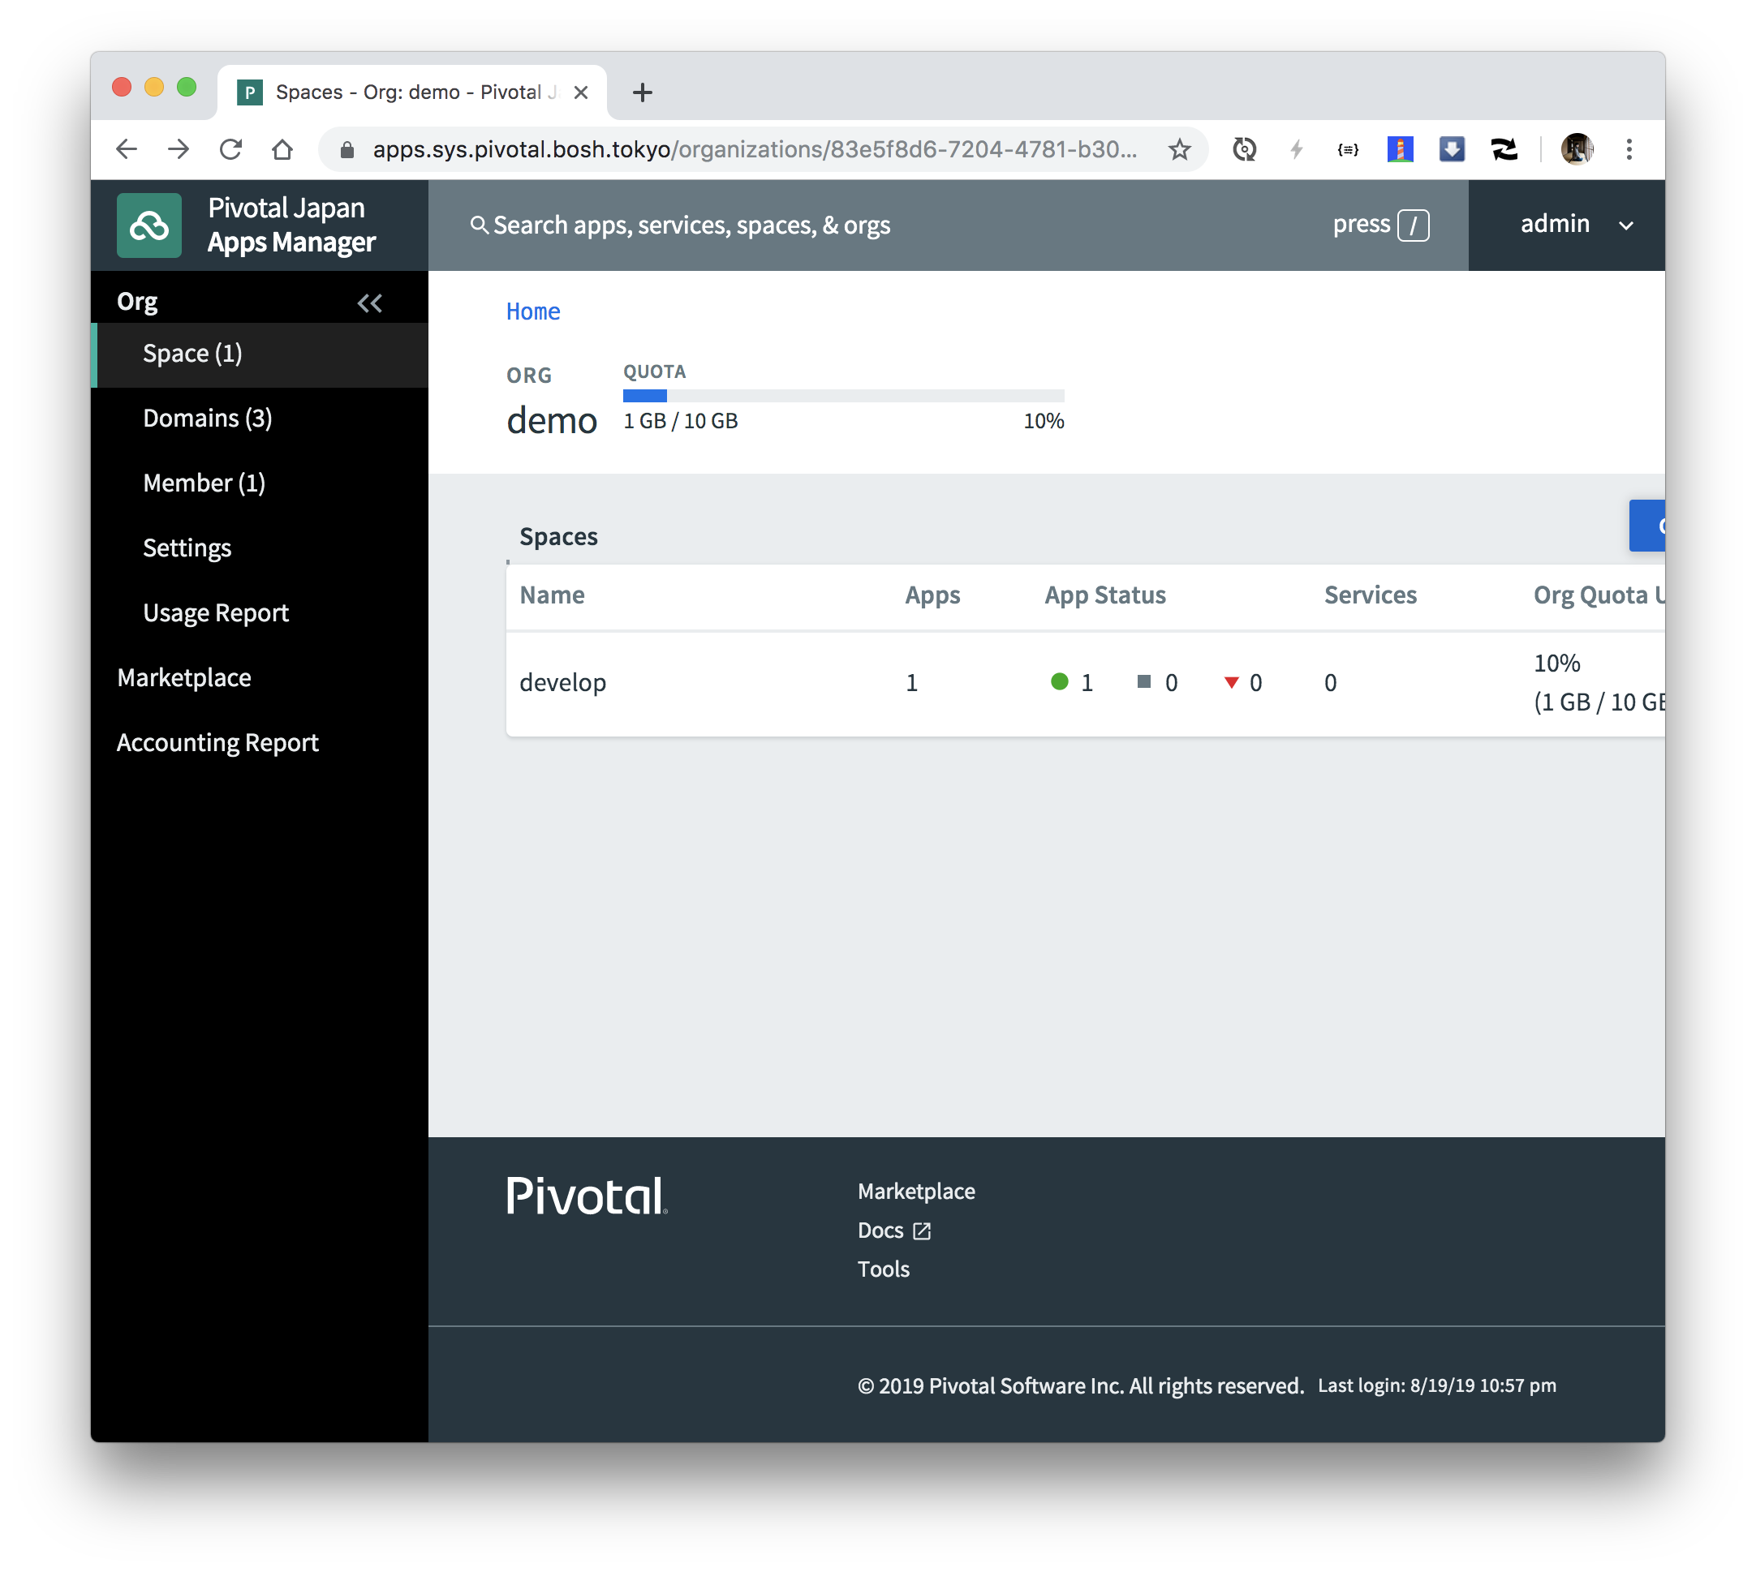
Task: Click the Home breadcrumb link
Action: 532,311
